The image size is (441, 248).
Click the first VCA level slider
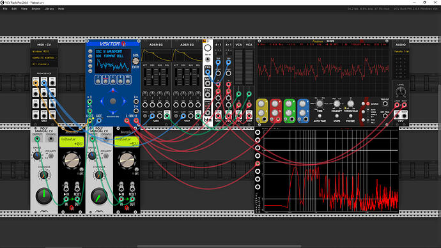(x=238, y=67)
